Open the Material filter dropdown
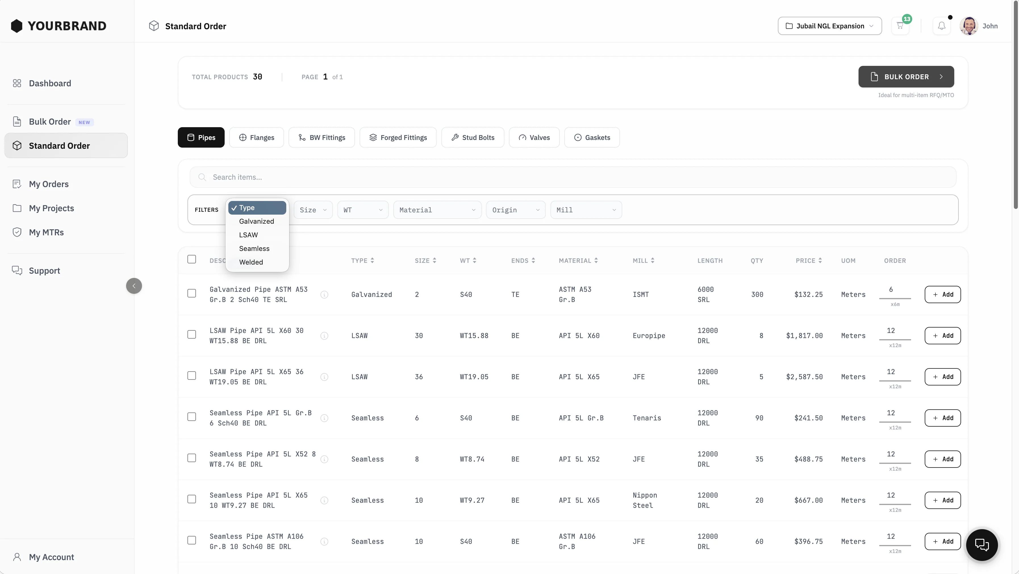Screen dimensions: 1019x574 tap(437, 210)
